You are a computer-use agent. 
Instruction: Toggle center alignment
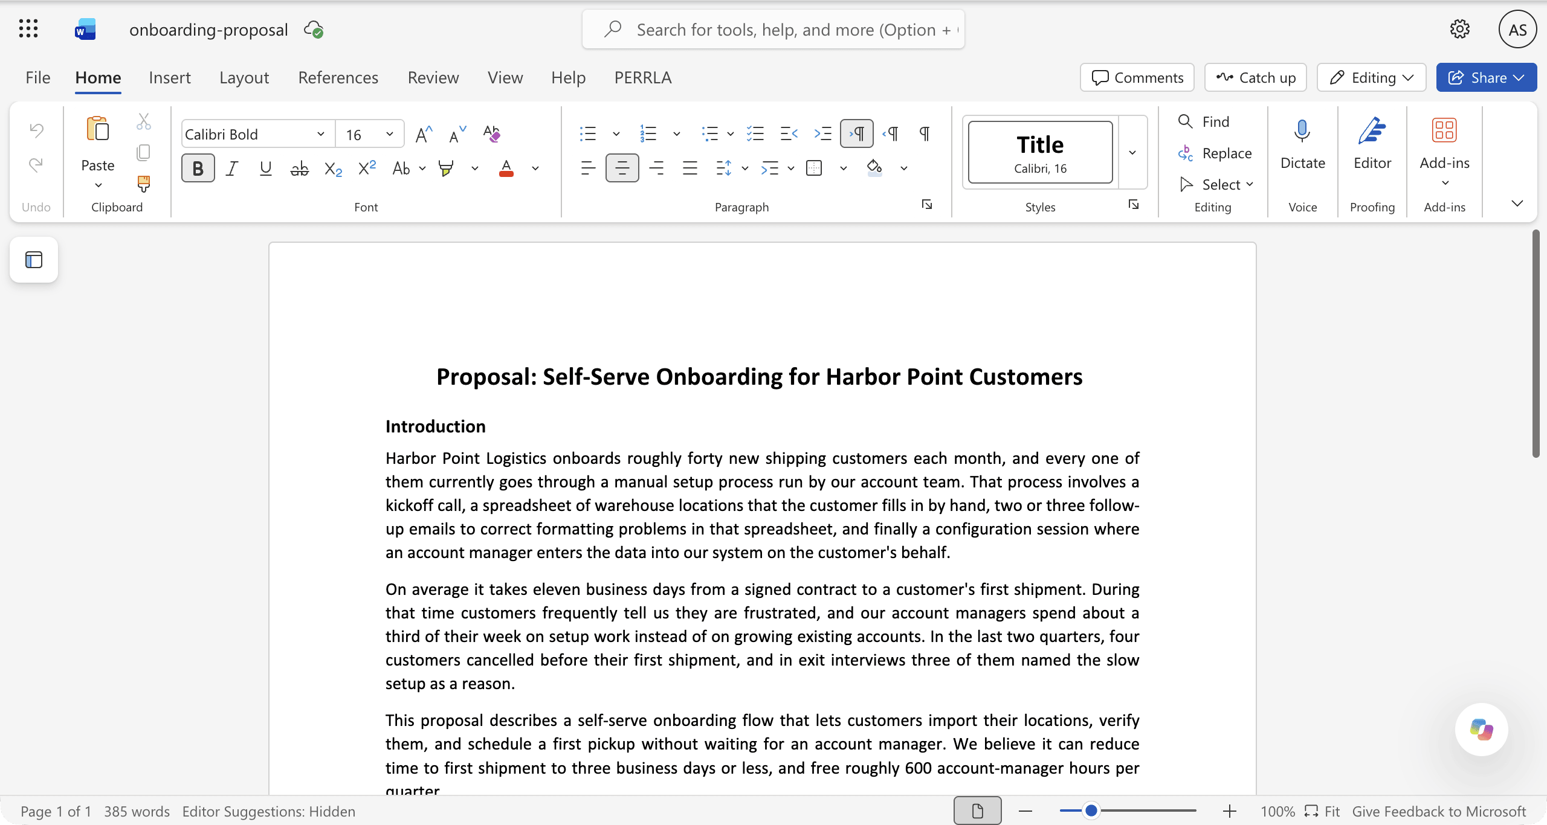click(x=622, y=168)
